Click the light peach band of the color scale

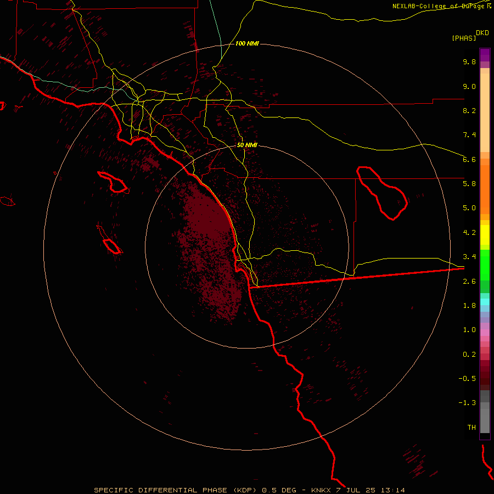coord(485,113)
